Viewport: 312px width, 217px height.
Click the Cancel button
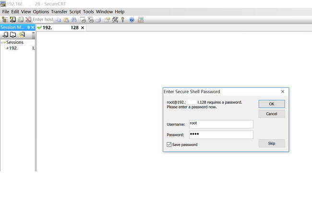pos(271,114)
